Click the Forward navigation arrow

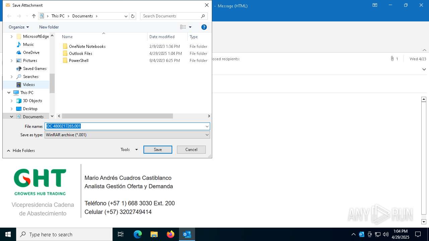[x=19, y=16]
